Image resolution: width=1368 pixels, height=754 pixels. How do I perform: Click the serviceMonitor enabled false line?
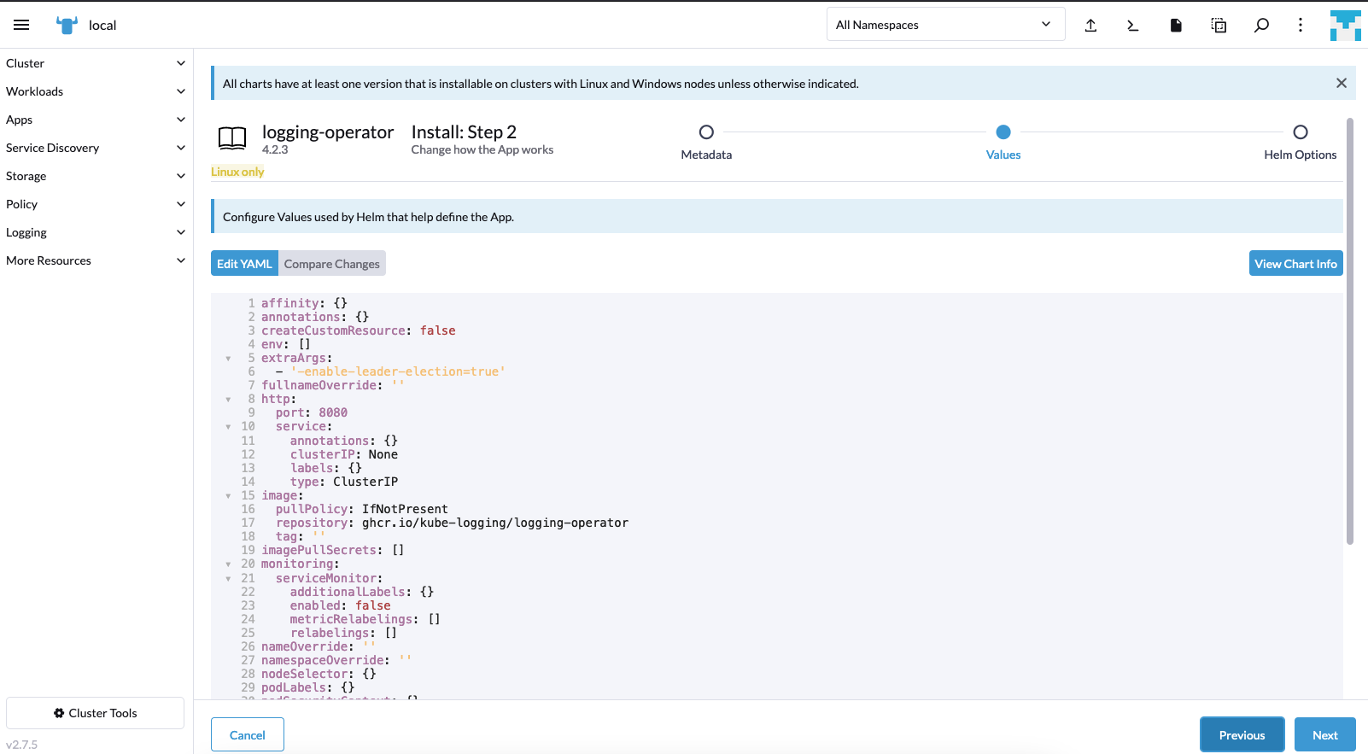[340, 605]
